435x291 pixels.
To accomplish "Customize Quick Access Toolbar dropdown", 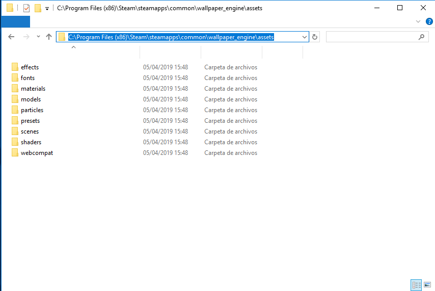I will [x=47, y=9].
